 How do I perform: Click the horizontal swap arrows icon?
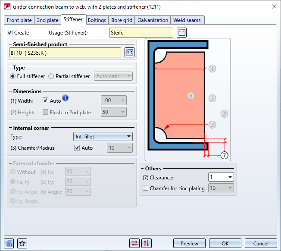coord(134,243)
